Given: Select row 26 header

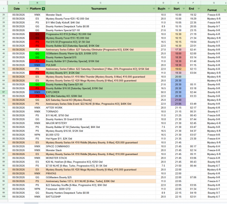Looking at the screenshot, I should [4, 15].
